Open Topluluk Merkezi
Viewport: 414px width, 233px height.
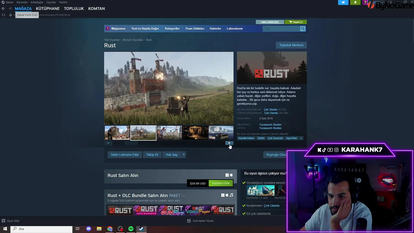pyautogui.click(x=291, y=45)
